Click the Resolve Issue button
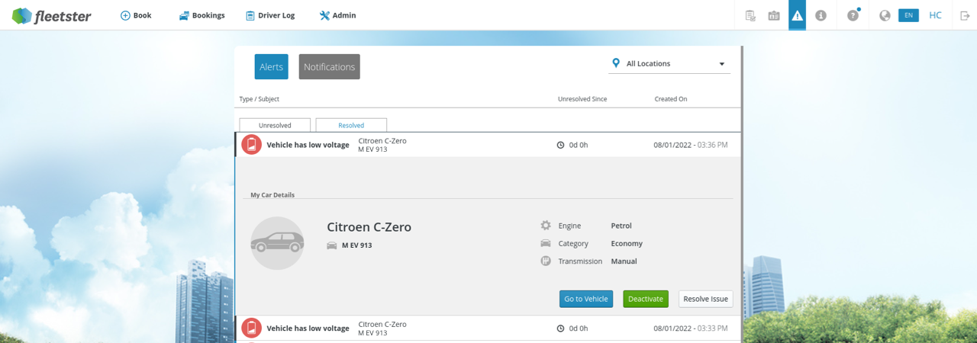 tap(706, 299)
